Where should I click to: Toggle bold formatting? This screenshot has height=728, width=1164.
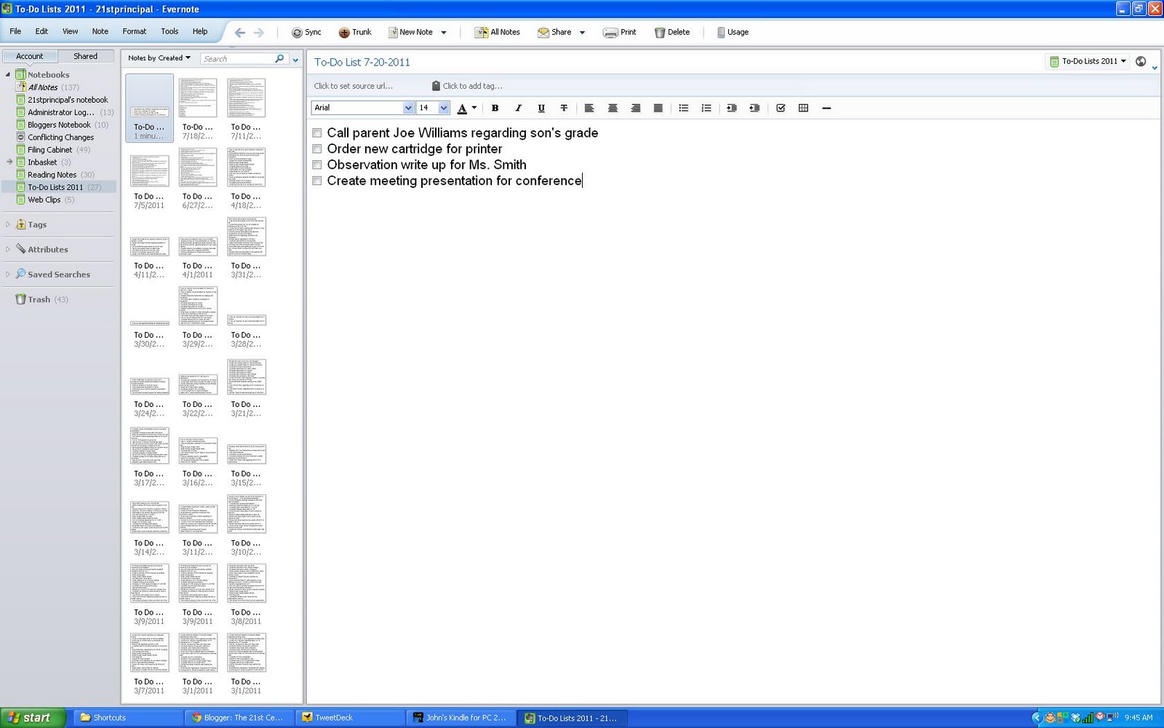click(495, 108)
